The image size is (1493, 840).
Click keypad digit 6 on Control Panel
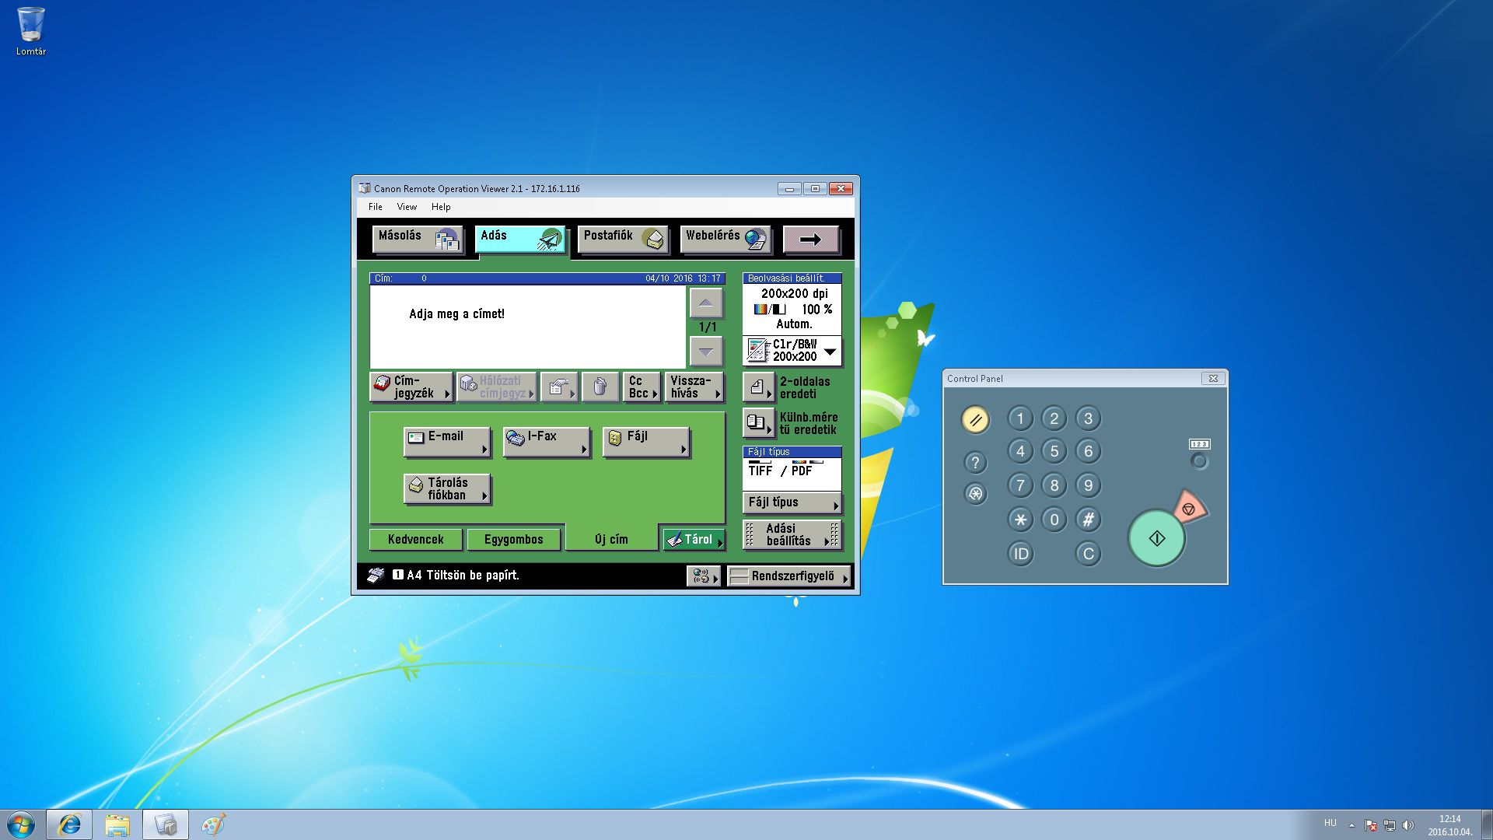1088,451
